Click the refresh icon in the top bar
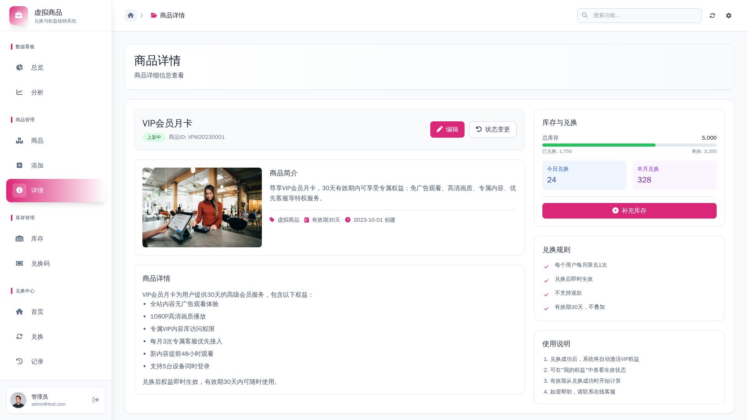The height and width of the screenshot is (420, 747). pyautogui.click(x=712, y=15)
